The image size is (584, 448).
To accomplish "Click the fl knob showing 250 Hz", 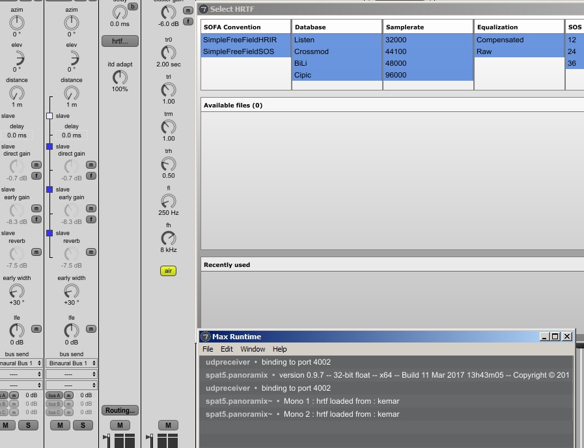I will tap(169, 201).
